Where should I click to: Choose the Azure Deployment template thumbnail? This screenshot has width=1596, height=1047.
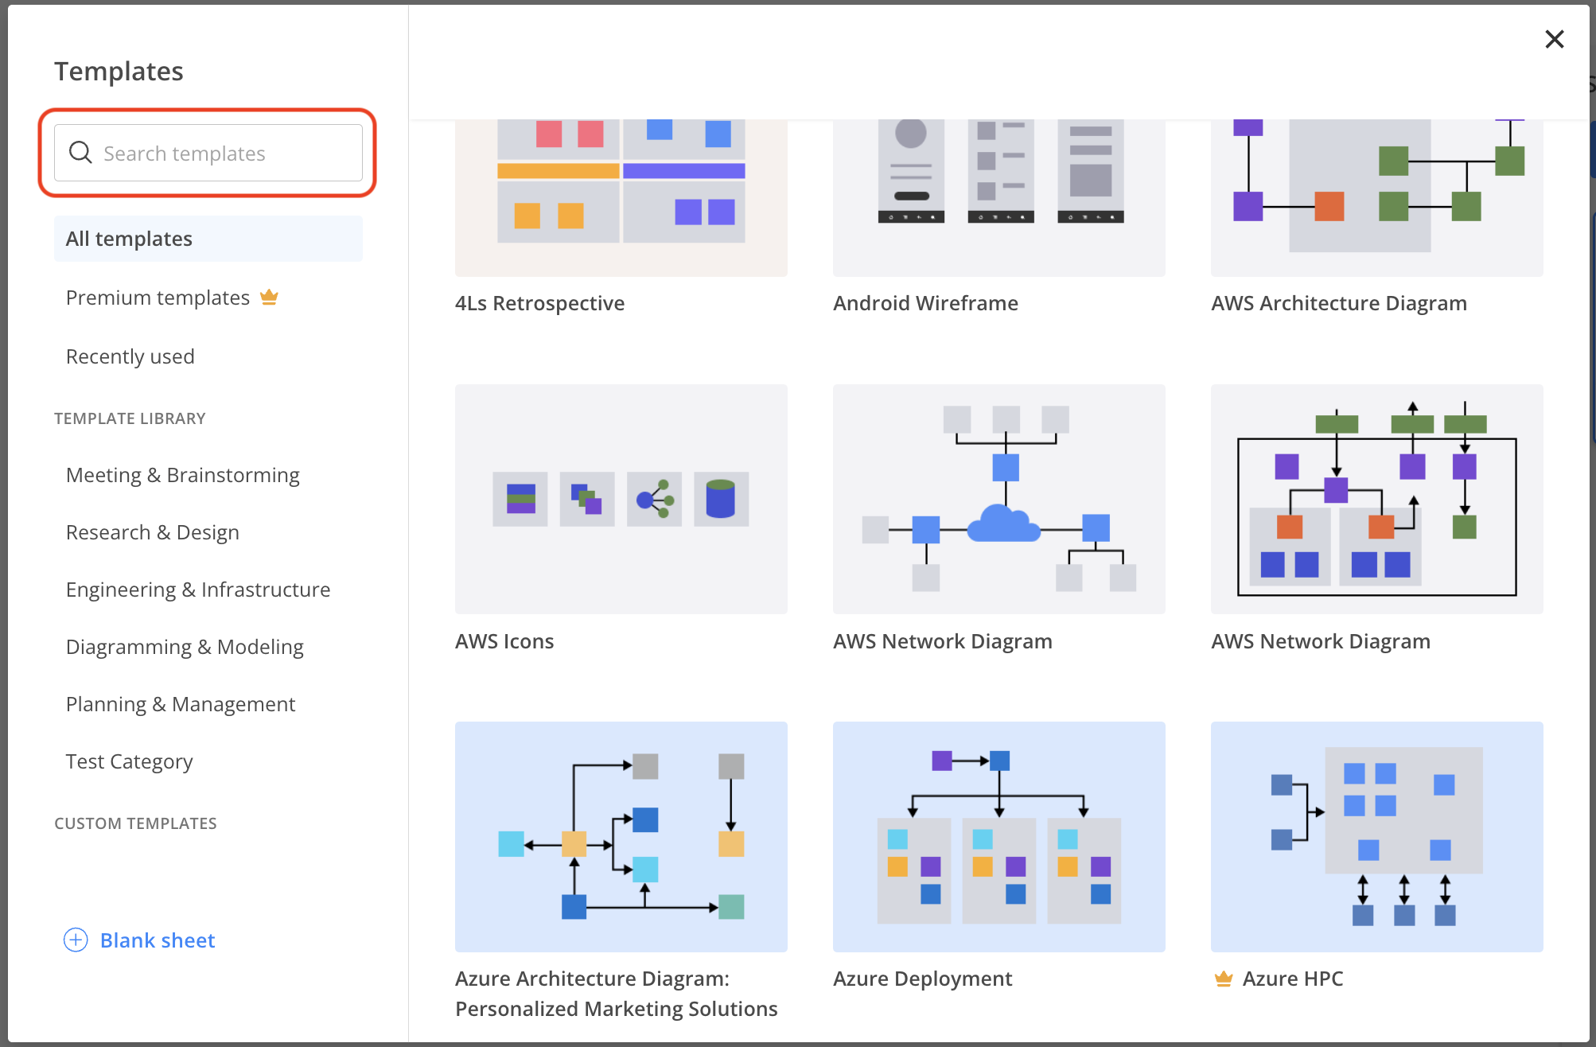[998, 836]
